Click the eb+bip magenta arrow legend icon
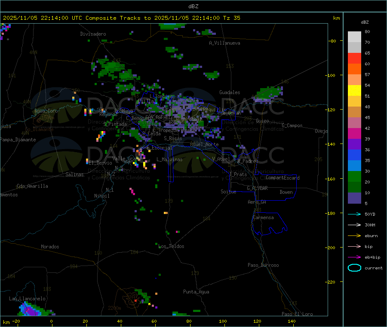Image resolution: width=387 pixels, height=327 pixels. click(x=354, y=257)
